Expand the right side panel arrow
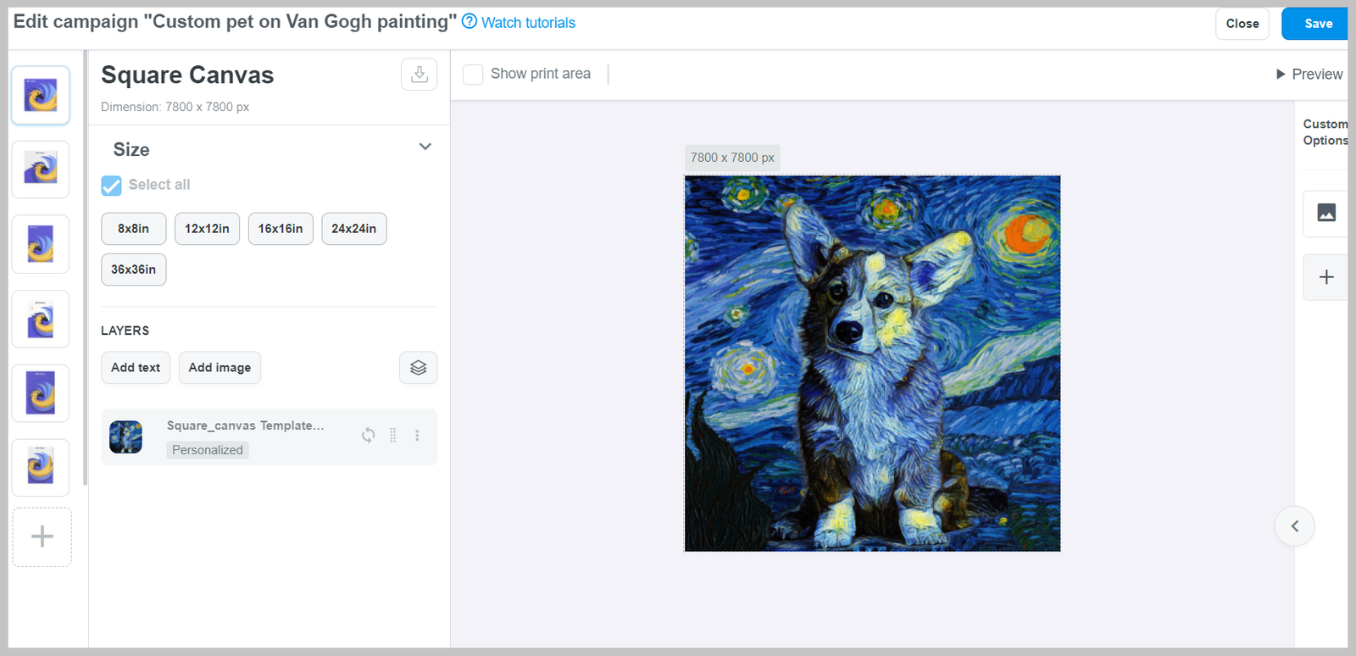Screen dimensions: 1356x656 [1294, 526]
